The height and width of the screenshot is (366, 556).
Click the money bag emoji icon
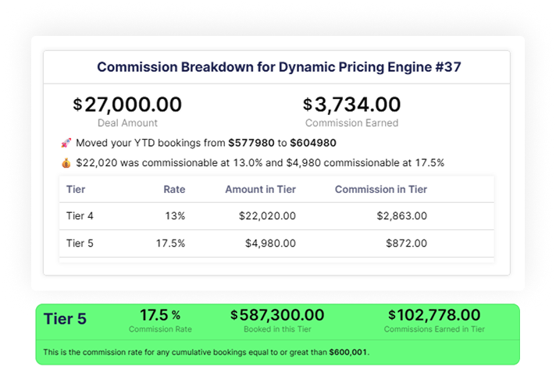pyautogui.click(x=66, y=163)
